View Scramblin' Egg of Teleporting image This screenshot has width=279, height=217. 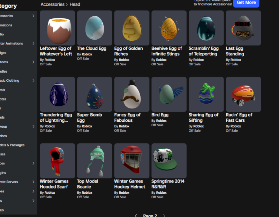pos(206,28)
